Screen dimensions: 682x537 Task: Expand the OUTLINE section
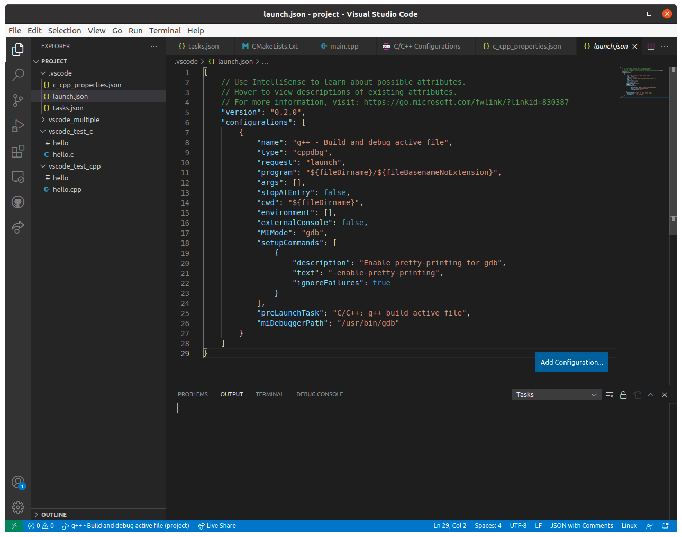(98, 515)
